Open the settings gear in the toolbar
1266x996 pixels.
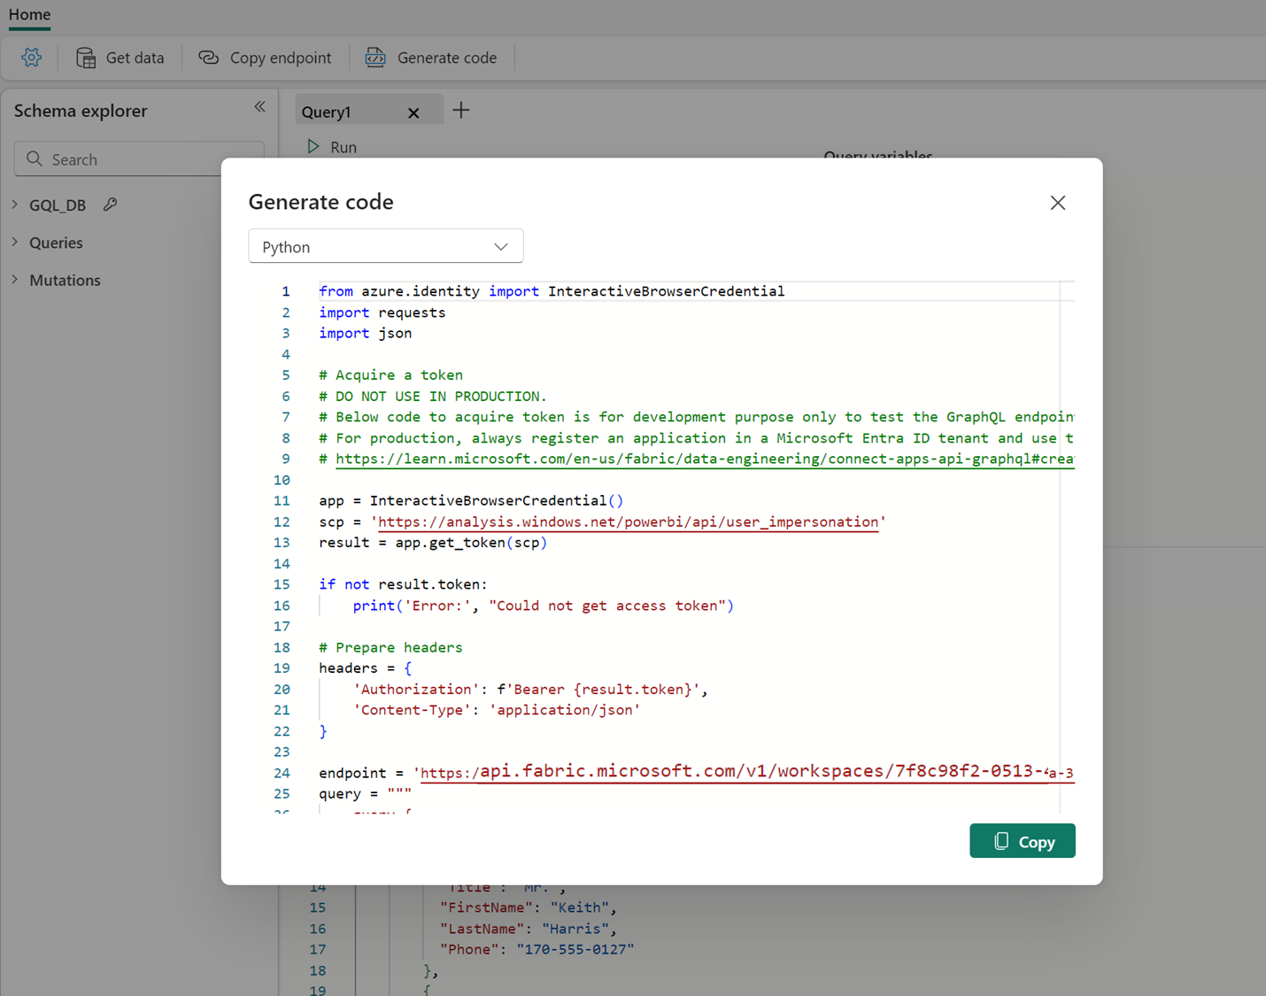[31, 57]
